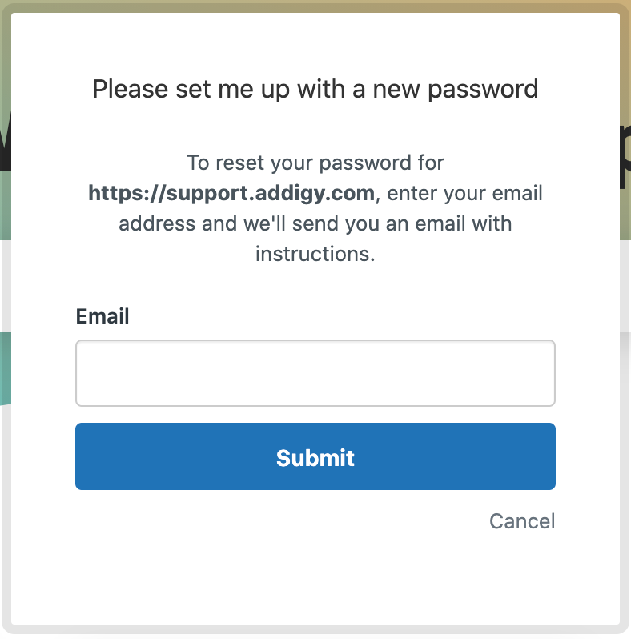Select the blue Submit button
This screenshot has height=639, width=631.
(315, 456)
